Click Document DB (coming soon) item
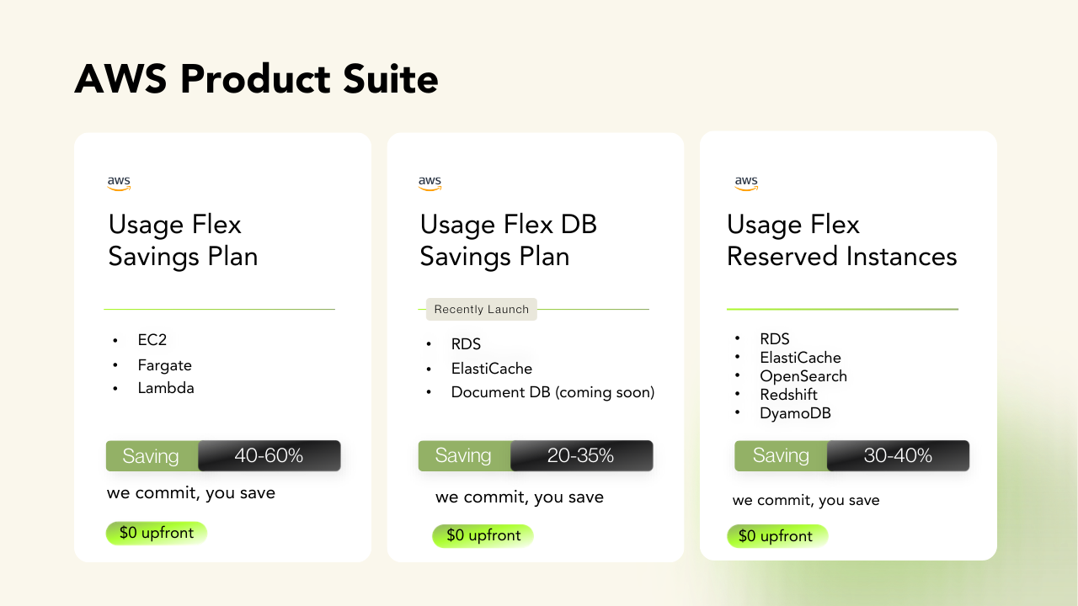This screenshot has height=606, width=1078. point(552,392)
